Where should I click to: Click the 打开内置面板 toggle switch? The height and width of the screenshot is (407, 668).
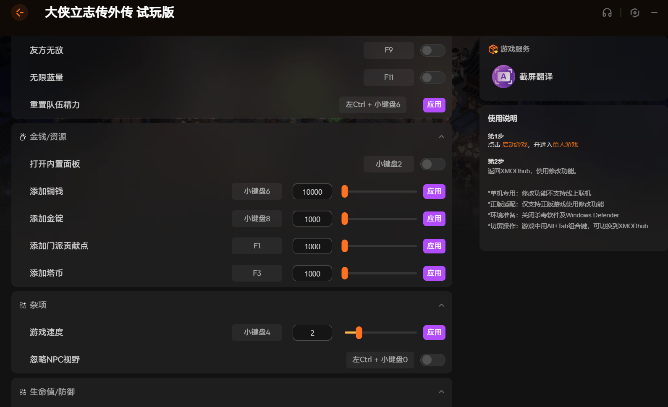432,164
